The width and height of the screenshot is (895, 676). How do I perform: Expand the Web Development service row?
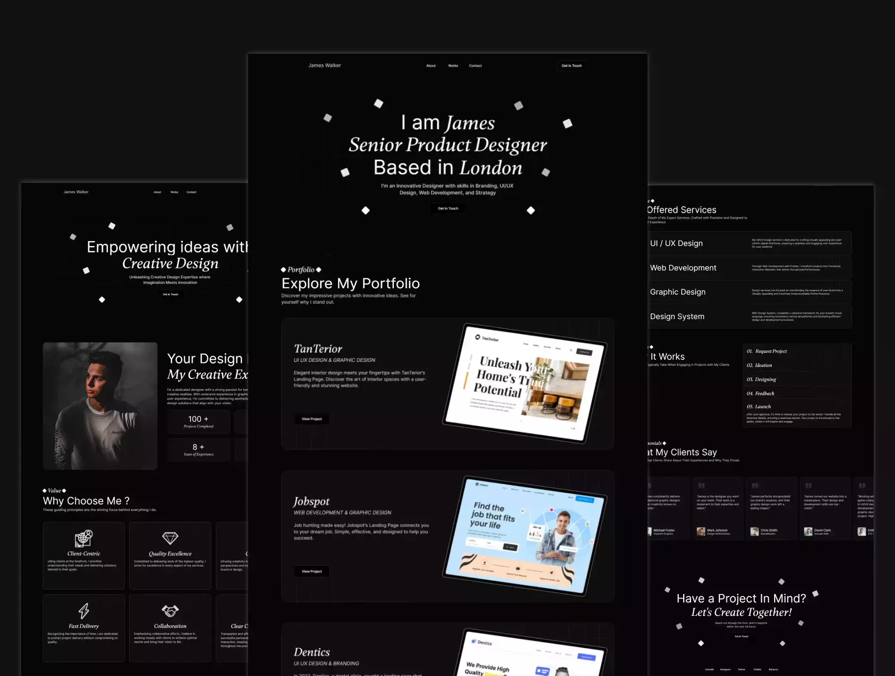[749, 268]
